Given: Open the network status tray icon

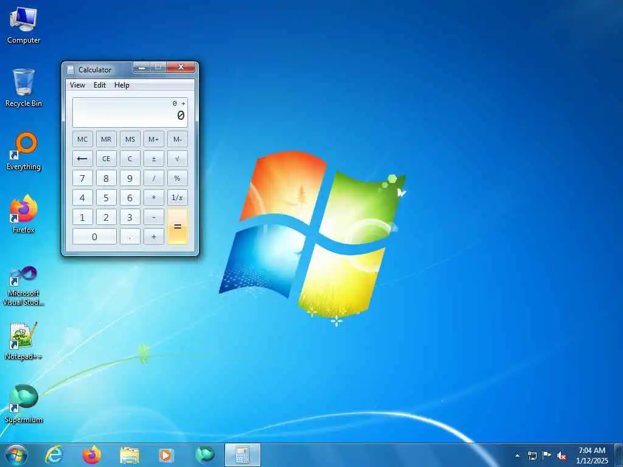Looking at the screenshot, I should pos(532,455).
